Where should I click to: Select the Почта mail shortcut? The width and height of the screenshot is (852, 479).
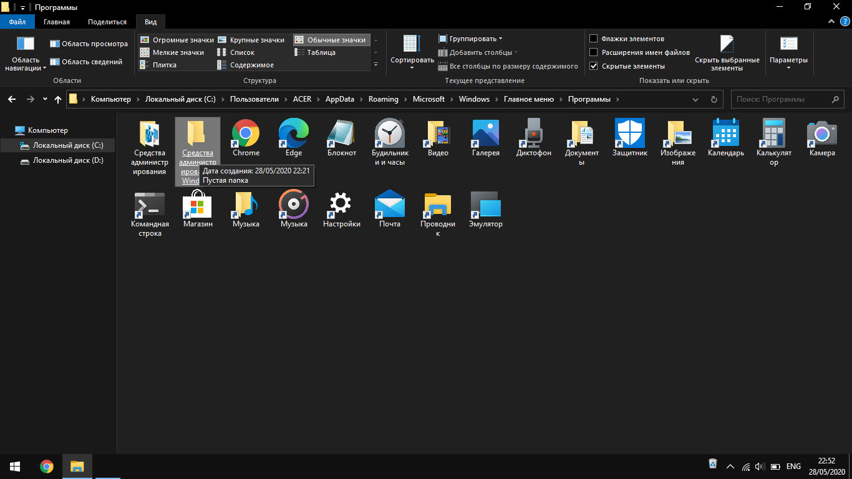(390, 210)
